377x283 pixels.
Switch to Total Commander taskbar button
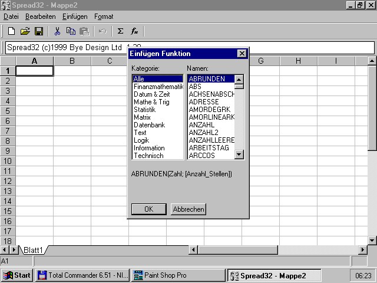(83, 275)
